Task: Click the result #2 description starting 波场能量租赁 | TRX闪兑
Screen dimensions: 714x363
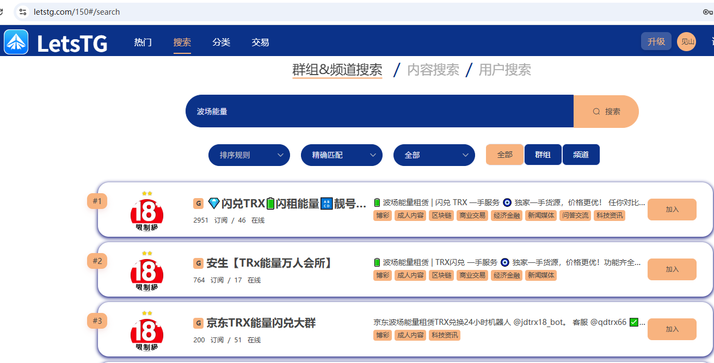Action: coord(507,262)
